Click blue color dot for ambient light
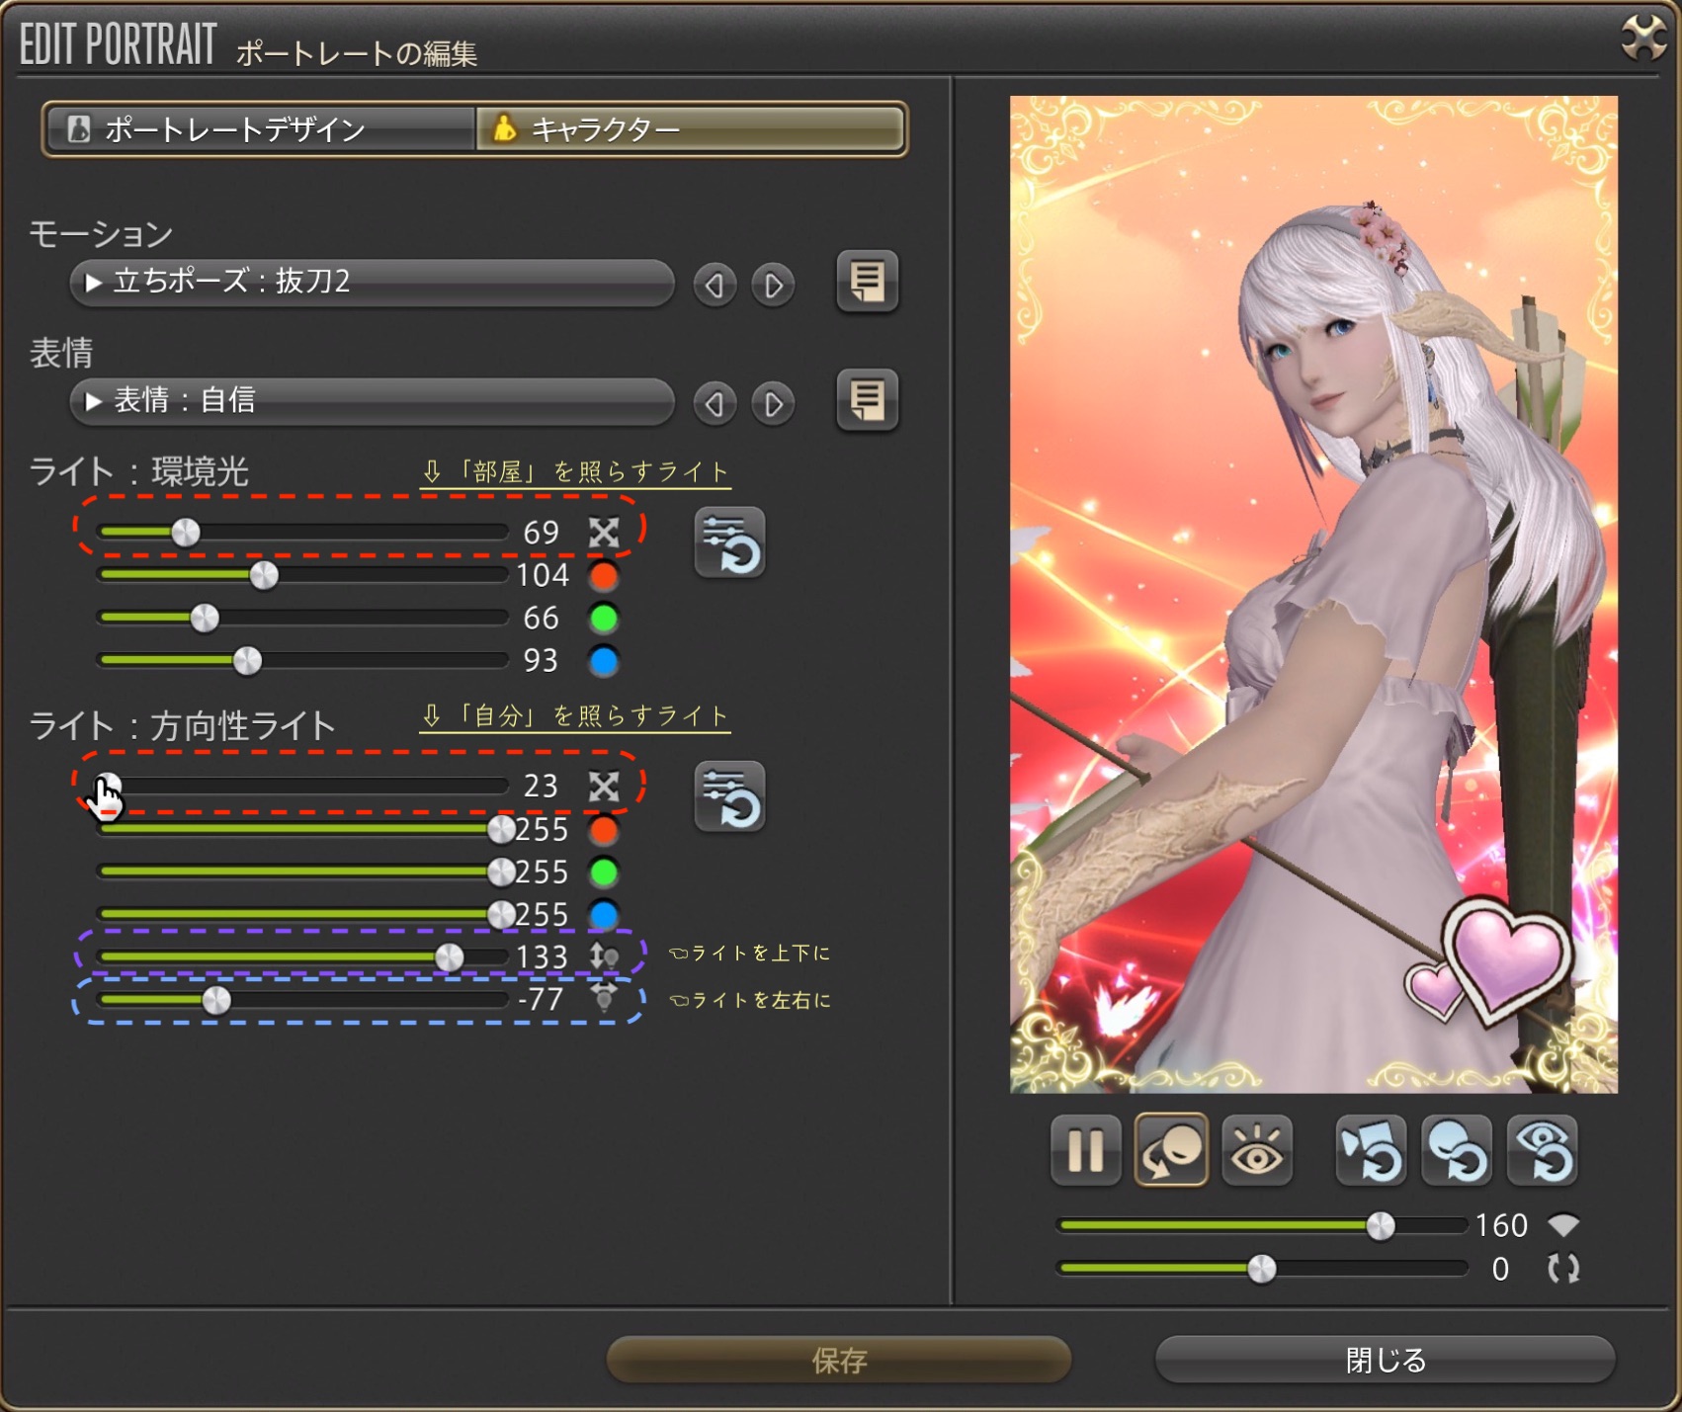 click(x=604, y=661)
